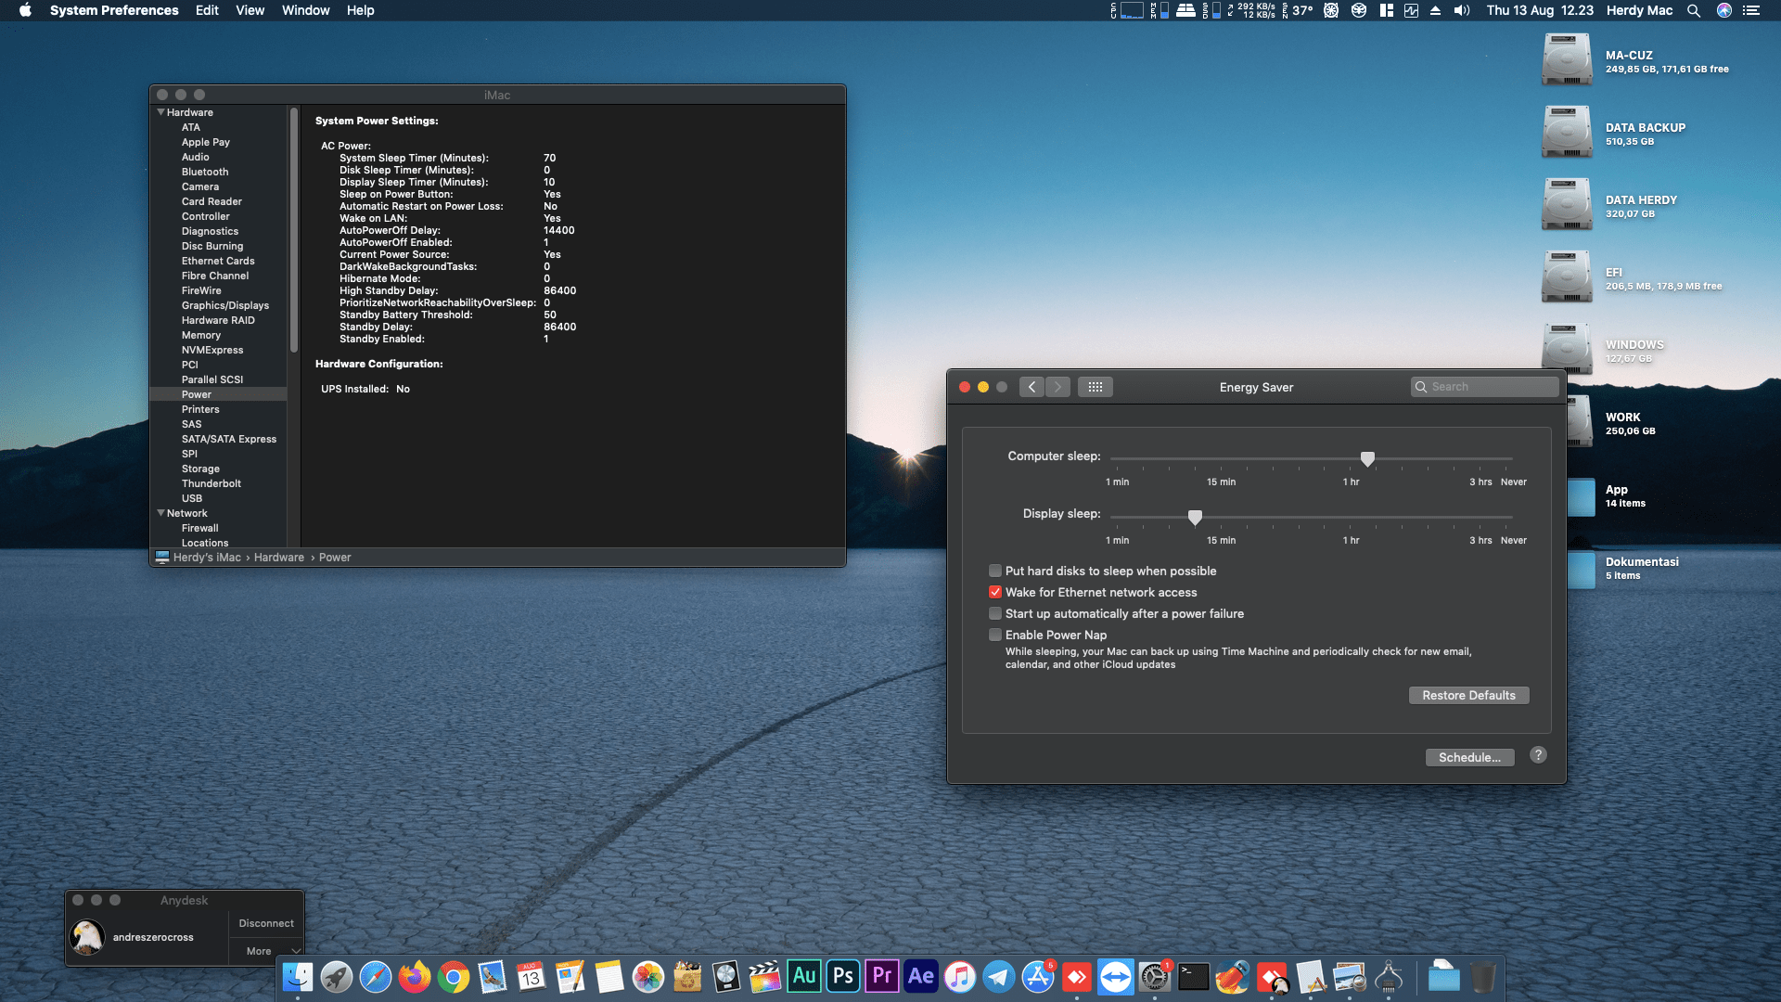Click the Display sleep slider thumb
The height and width of the screenshot is (1002, 1781).
[x=1195, y=517]
